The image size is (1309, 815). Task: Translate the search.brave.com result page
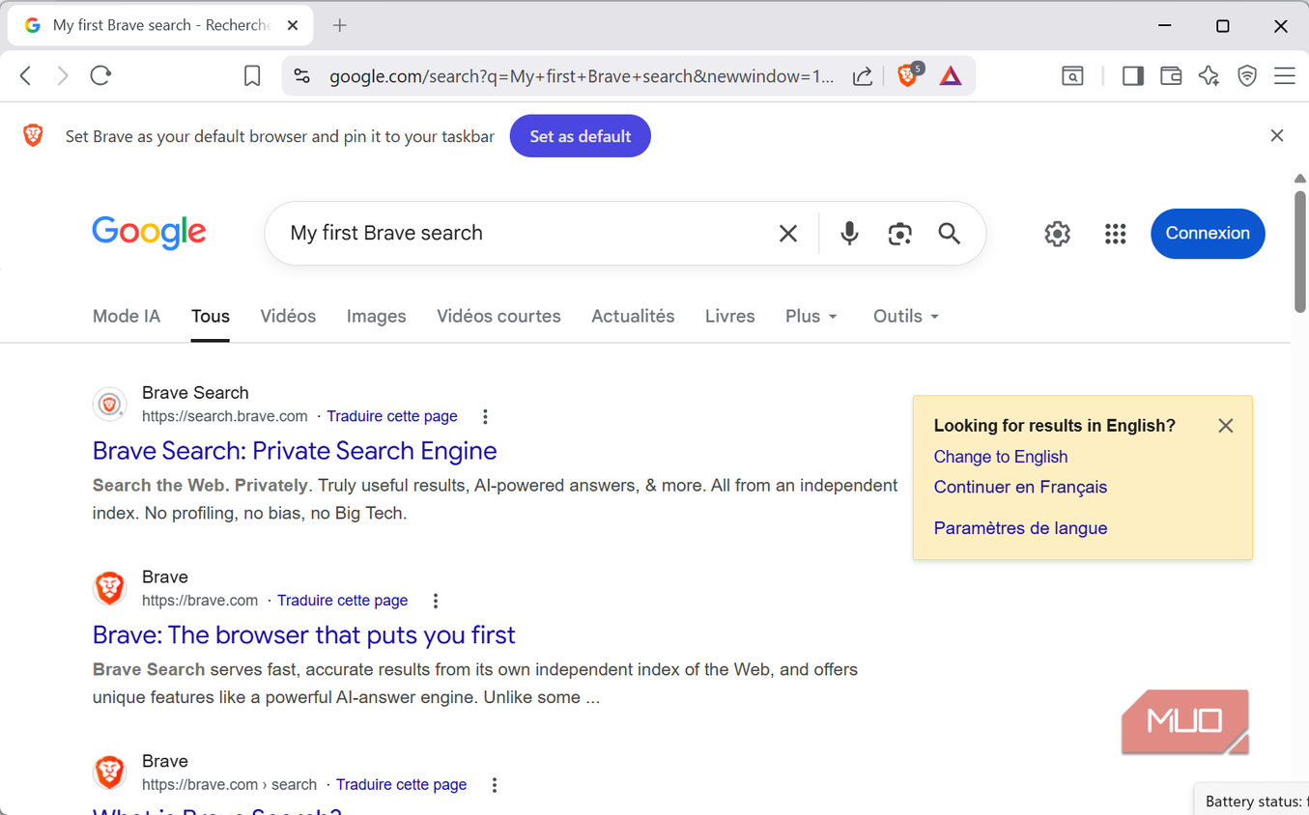coord(392,416)
